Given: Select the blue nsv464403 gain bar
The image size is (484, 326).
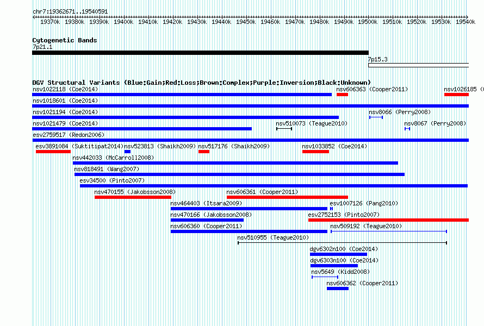Looking at the screenshot, I should click(x=249, y=209).
